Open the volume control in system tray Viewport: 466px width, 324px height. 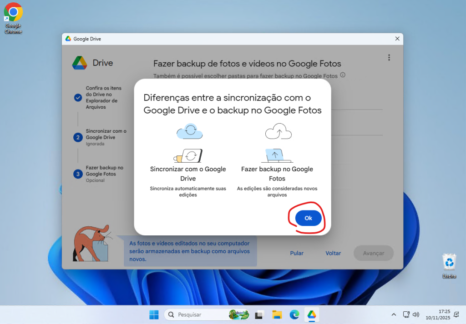(415, 314)
